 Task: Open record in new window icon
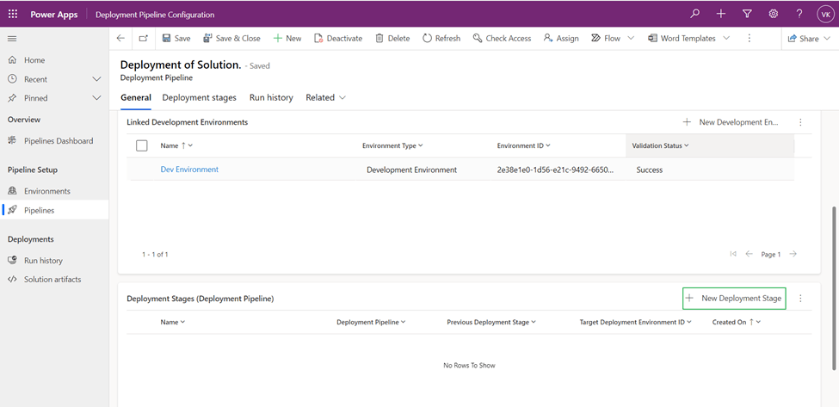coord(143,39)
